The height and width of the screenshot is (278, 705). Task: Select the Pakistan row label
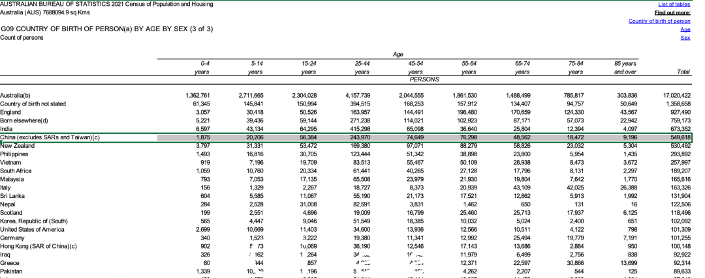pos(11,271)
